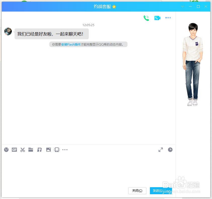Click into the message input field
212x199 pixels.
pos(89,170)
